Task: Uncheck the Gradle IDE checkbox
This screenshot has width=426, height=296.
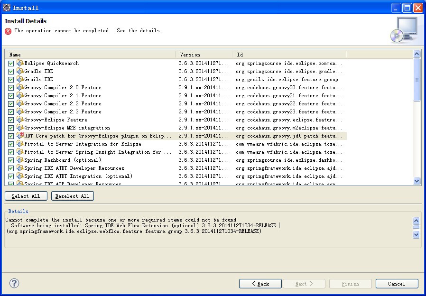Action: tap(11, 72)
